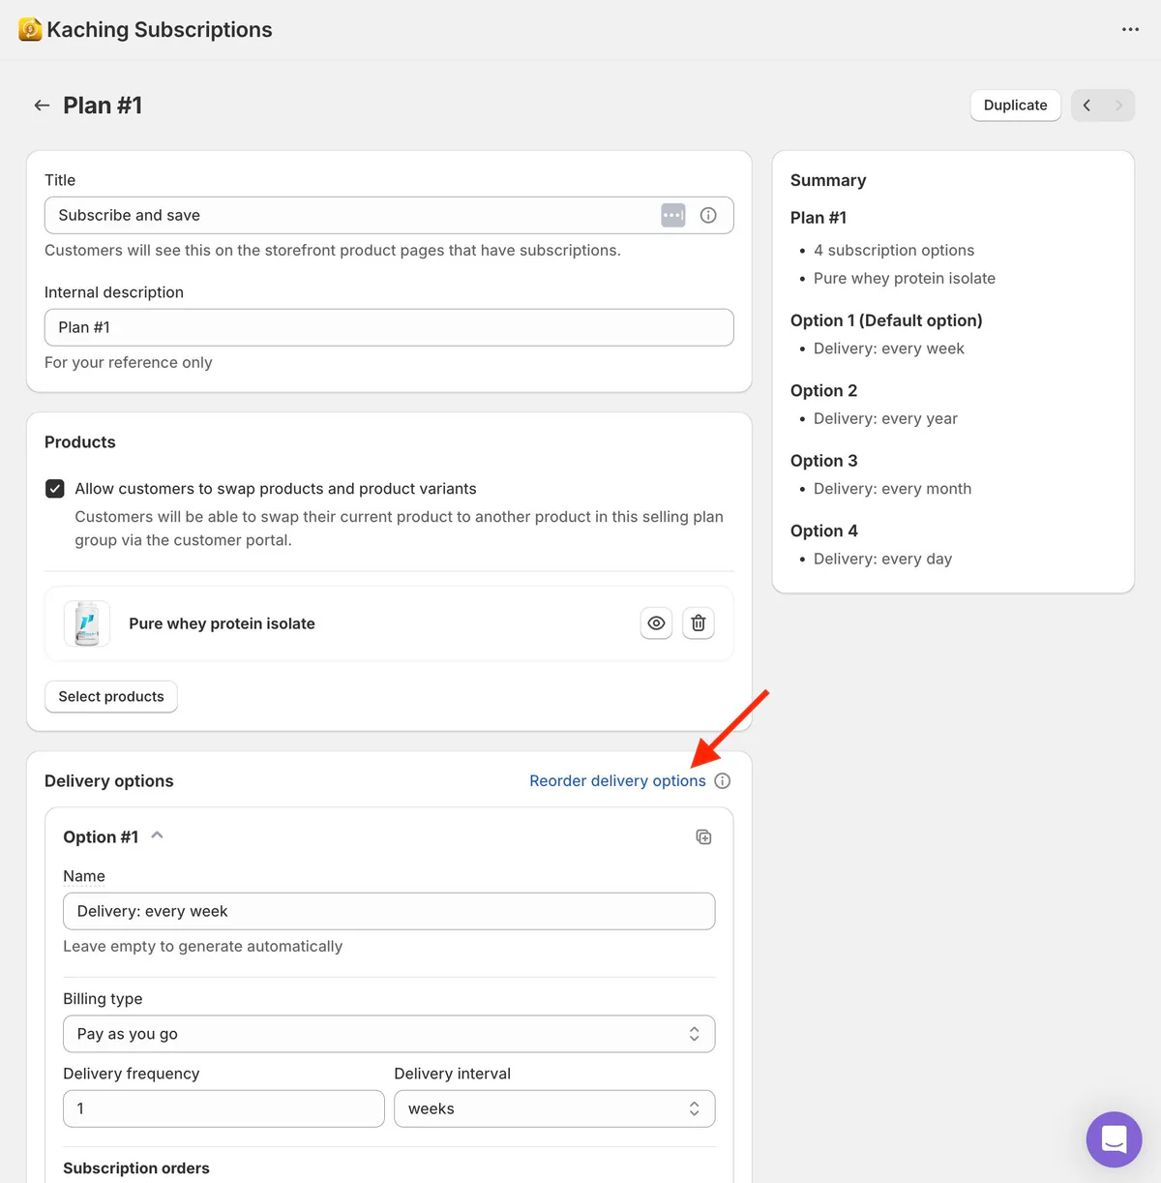Uncheck Allow customers to swap products checkbox
1161x1183 pixels.
point(55,489)
